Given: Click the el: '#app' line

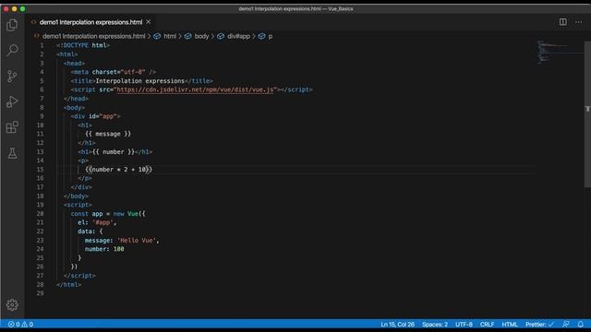Looking at the screenshot, I should point(97,222).
